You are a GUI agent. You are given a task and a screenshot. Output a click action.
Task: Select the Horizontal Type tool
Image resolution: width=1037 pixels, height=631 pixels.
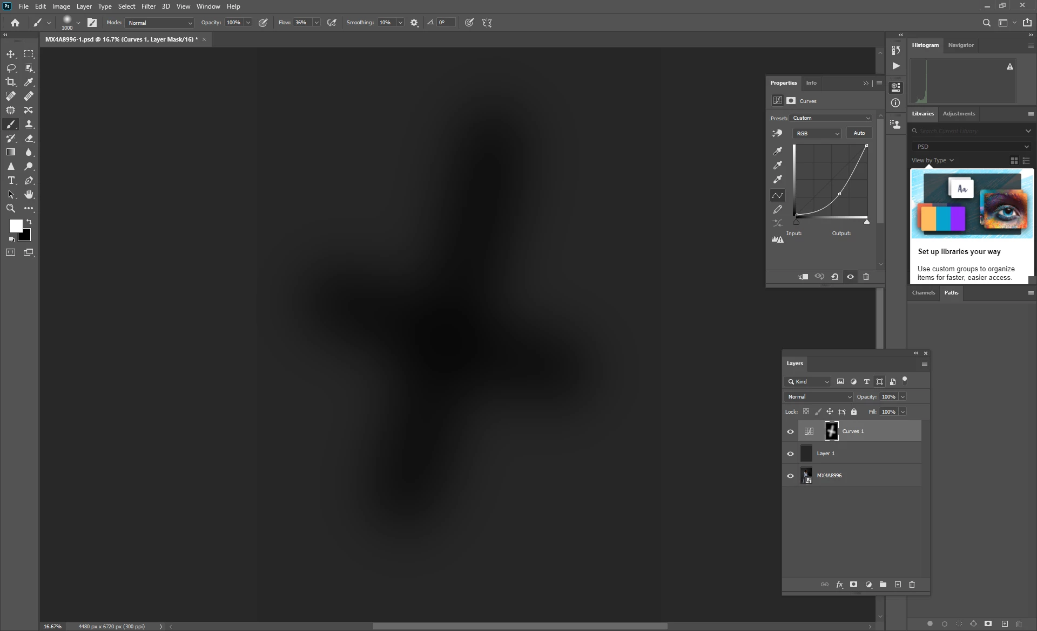pyautogui.click(x=11, y=180)
